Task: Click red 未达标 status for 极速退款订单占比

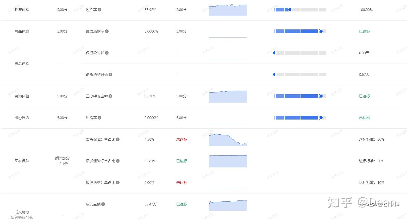Action: pos(181,183)
